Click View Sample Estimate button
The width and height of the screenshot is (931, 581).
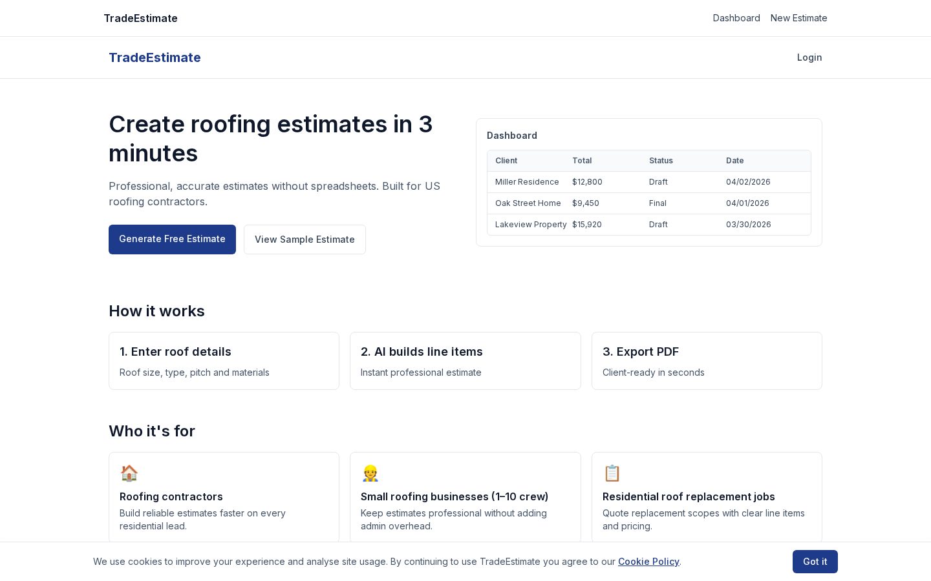[305, 240]
